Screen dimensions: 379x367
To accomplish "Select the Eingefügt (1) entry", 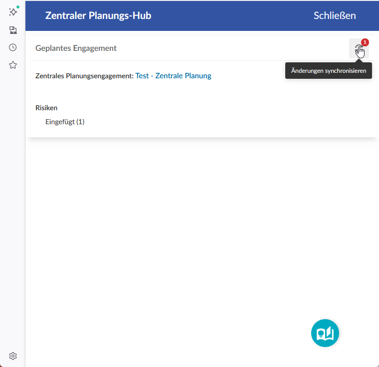I will click(x=65, y=122).
